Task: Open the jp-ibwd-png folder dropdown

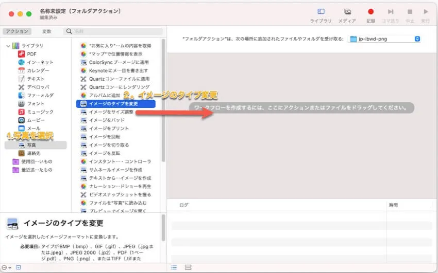Action: pos(384,39)
